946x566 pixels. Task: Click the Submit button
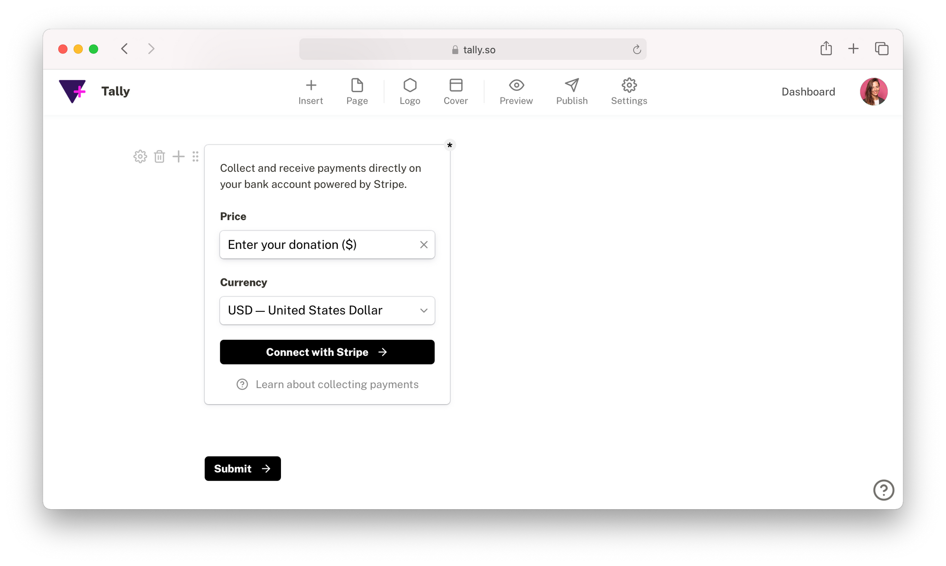[x=243, y=469]
